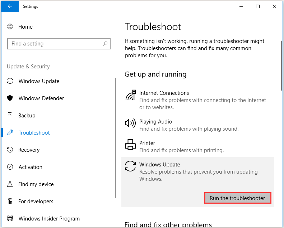
Task: Run the troubleshooter for Windows Update
Action: [x=238, y=198]
